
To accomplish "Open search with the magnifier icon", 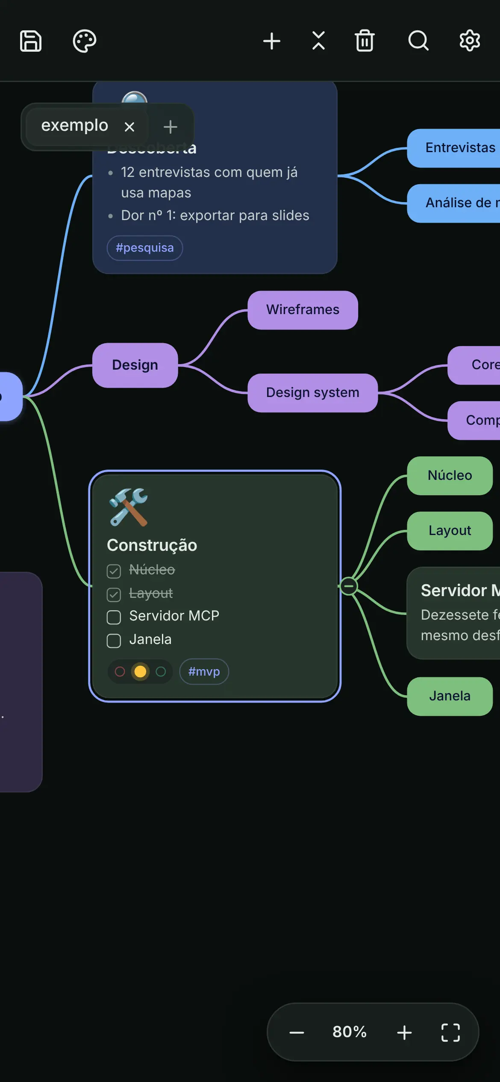I will (418, 41).
